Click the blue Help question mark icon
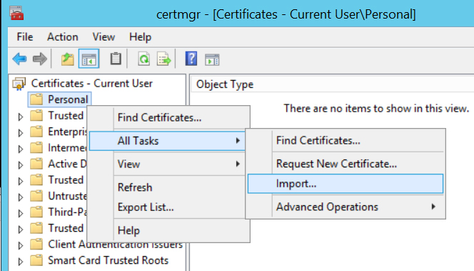The height and width of the screenshot is (271, 474). tap(191, 59)
